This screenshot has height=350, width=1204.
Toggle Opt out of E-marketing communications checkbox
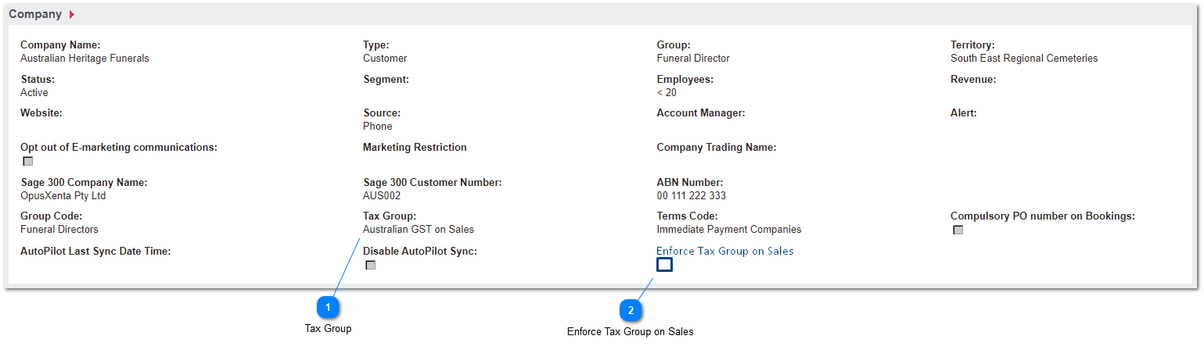tap(28, 161)
